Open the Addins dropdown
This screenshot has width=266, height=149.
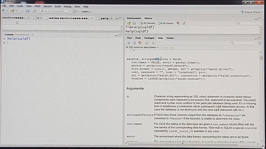point(86,12)
